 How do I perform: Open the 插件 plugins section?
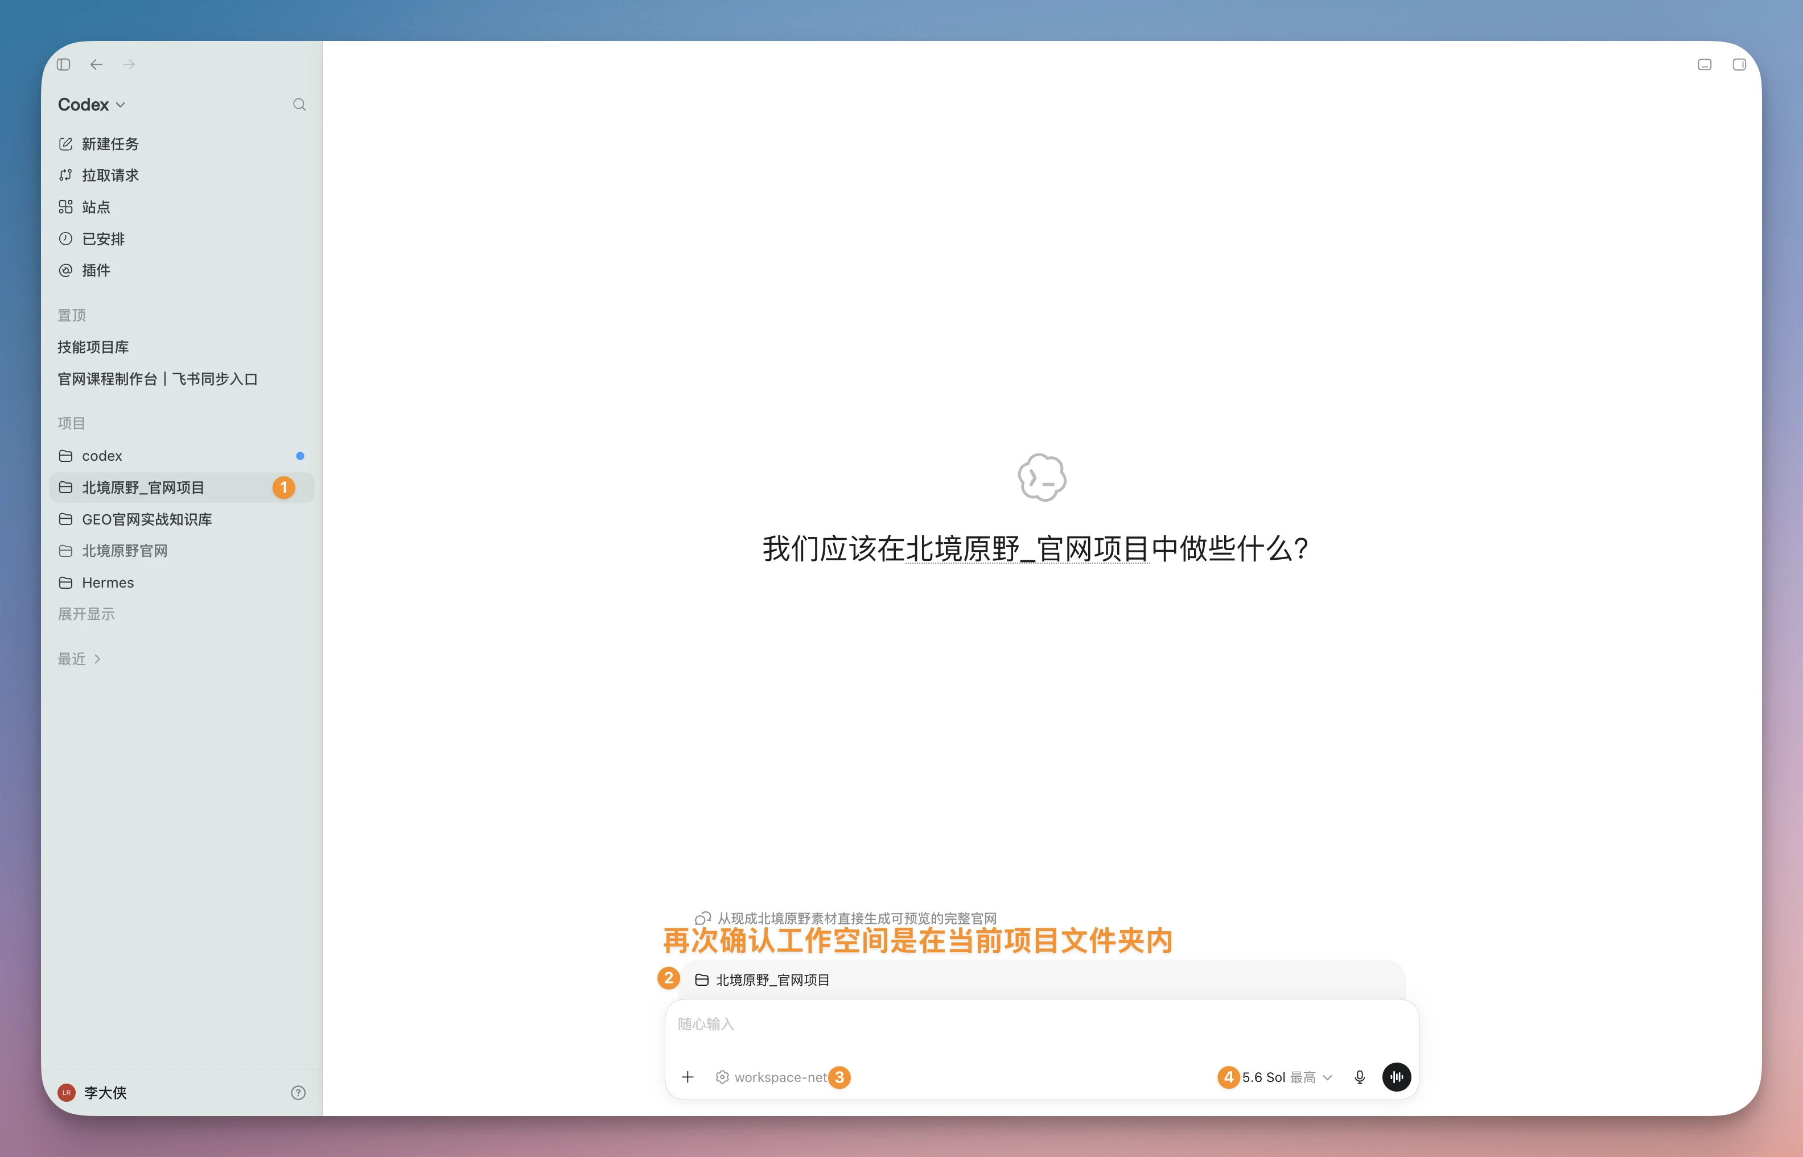tap(182, 270)
